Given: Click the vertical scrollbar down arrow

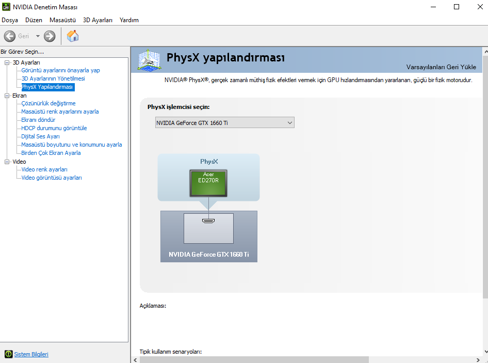Looking at the screenshot, I should [485, 352].
